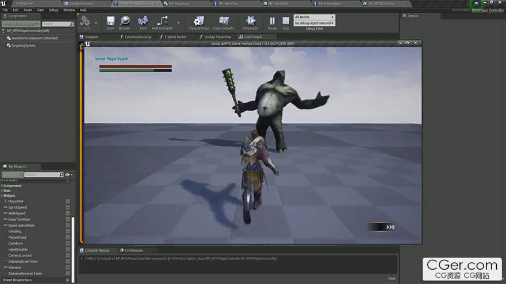Toggle the Hide Unrelated toolbar icon
The height and width of the screenshot is (284, 506).
coord(162,21)
